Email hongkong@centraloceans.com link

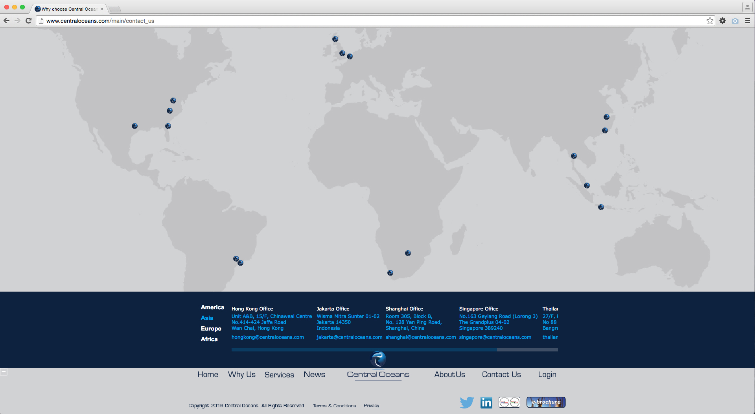(x=267, y=337)
